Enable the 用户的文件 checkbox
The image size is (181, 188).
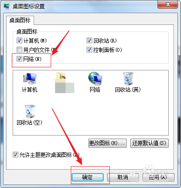pyautogui.click(x=19, y=50)
